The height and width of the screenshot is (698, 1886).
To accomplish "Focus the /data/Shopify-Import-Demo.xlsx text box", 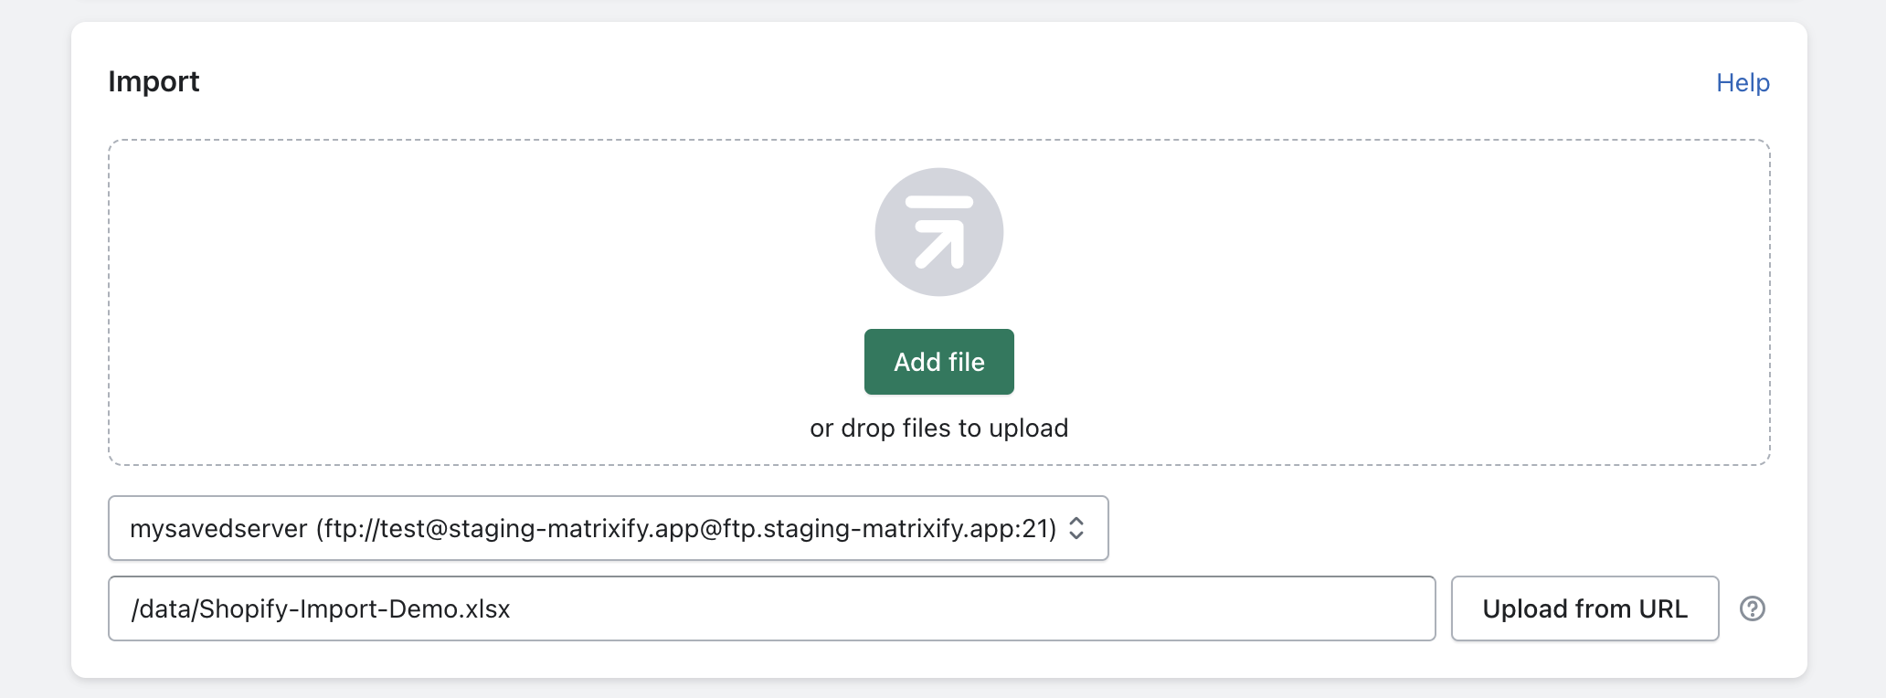I will pos(771,608).
